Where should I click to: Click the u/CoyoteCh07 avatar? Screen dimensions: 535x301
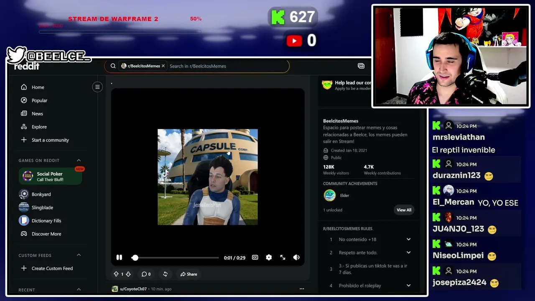pyautogui.click(x=115, y=289)
